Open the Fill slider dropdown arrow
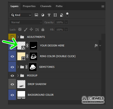 point(66,30)
